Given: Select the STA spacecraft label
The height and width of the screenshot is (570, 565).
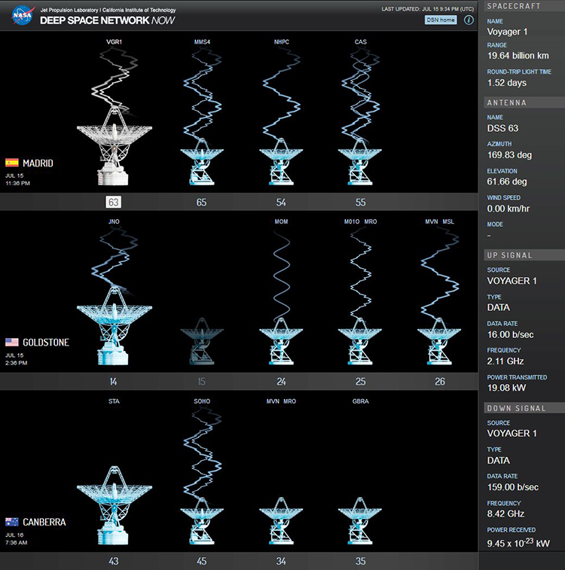Looking at the screenshot, I should pyautogui.click(x=114, y=401).
